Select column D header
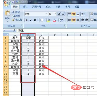97x96 pixels. tap(55, 35)
